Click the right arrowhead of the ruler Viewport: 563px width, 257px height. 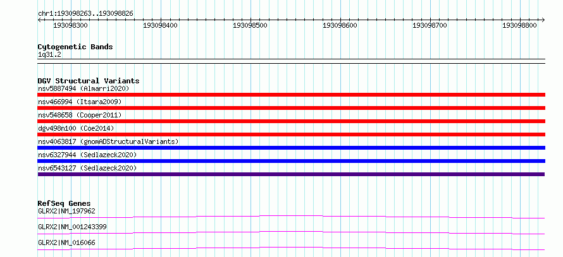543,20
